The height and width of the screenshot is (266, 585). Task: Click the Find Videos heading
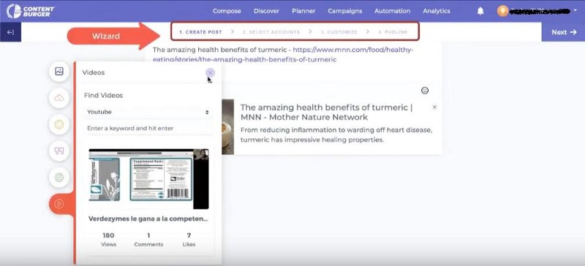[103, 96]
